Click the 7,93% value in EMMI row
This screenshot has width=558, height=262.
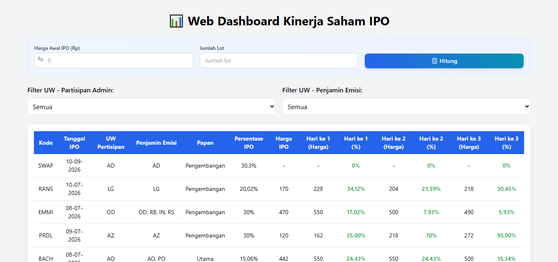pos(431,212)
